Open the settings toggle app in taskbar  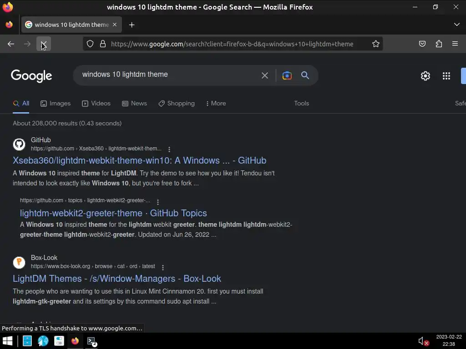click(59, 341)
